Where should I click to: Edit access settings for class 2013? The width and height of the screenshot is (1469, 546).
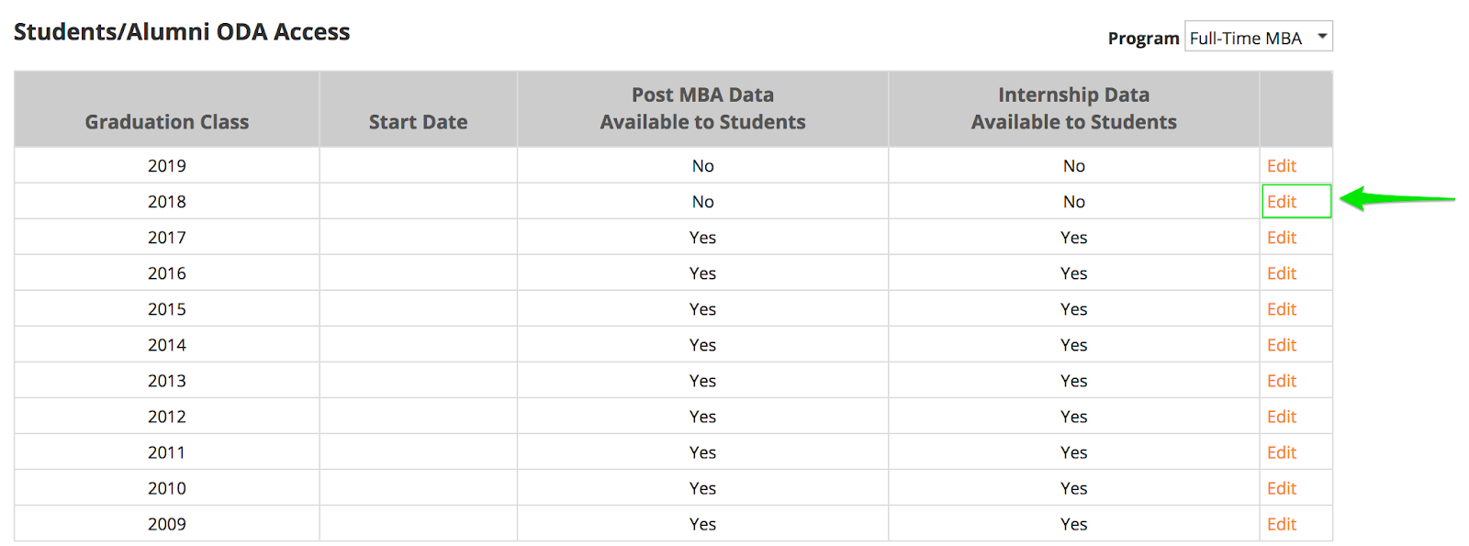coord(1281,381)
